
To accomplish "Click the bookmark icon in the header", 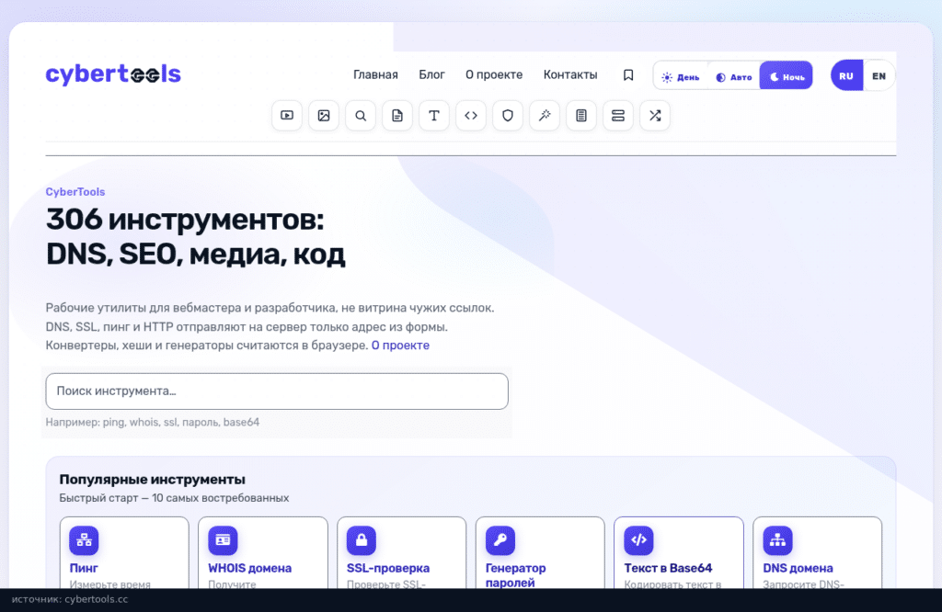I will 628,75.
